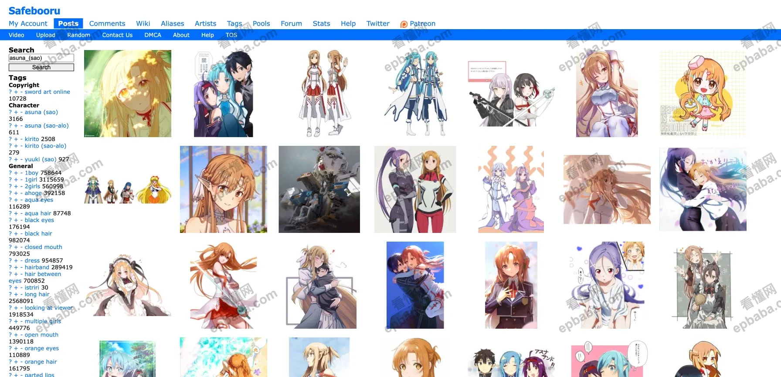This screenshot has height=377, width=781.
Task: Open the Forum page
Action: [x=291, y=24]
